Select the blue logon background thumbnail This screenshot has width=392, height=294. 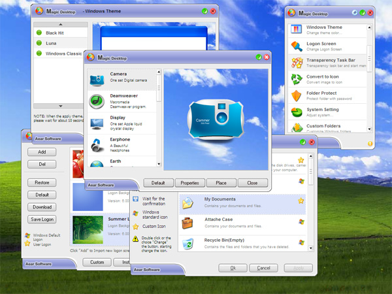[88, 197]
